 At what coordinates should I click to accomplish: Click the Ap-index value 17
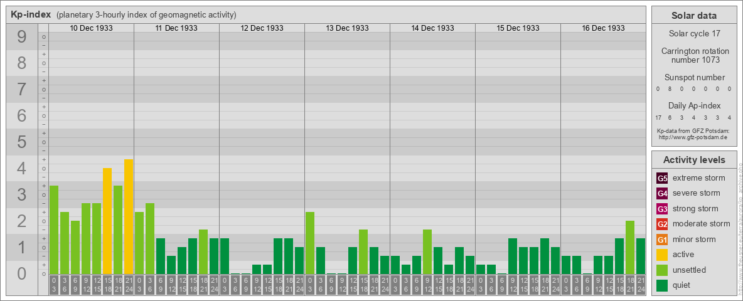[659, 117]
